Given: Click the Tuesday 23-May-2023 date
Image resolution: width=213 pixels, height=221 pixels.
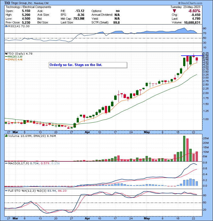Looking at the screenshot, I should [x=185, y=7].
